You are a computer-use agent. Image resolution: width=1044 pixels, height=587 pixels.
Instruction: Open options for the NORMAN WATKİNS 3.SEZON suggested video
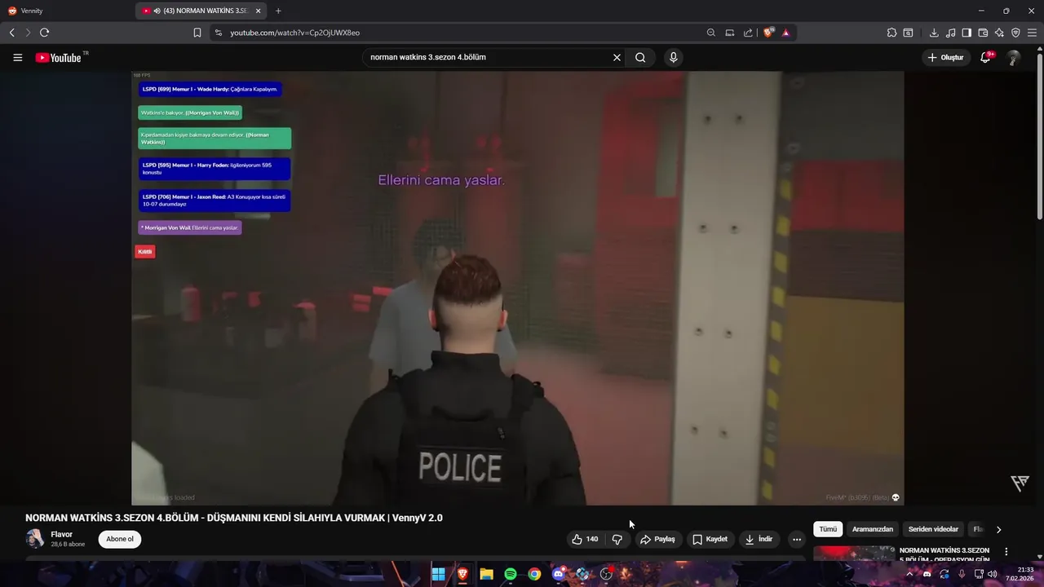click(x=1006, y=552)
